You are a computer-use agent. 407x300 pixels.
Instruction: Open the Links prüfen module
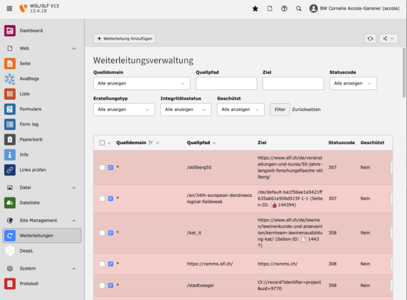tap(33, 170)
